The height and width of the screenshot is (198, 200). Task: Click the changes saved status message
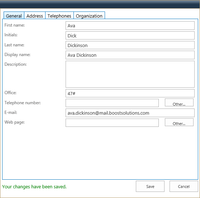click(x=34, y=187)
